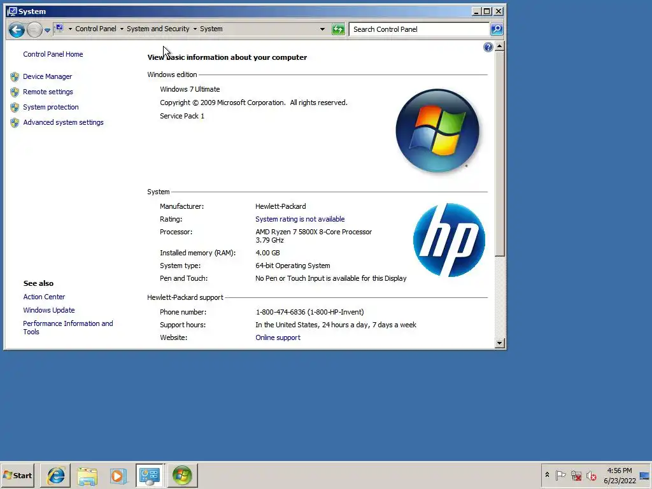
Task: Click System rating is not available link
Action: click(300, 219)
